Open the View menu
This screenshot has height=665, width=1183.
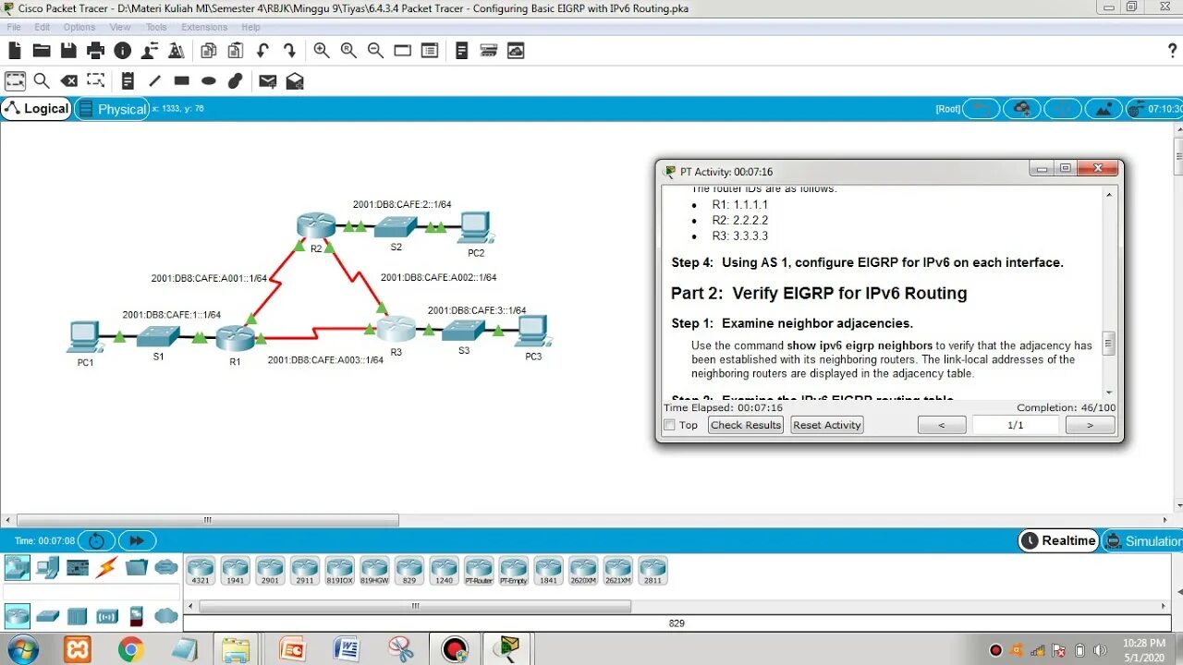[120, 28]
